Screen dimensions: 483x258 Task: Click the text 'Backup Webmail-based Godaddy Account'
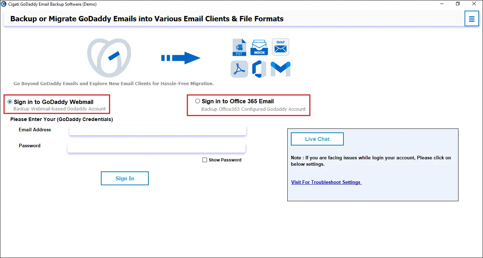60,109
